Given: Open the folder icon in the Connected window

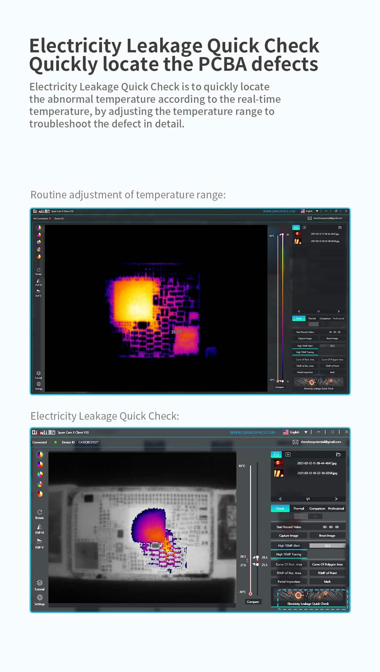Looking at the screenshot, I should pyautogui.click(x=338, y=454).
